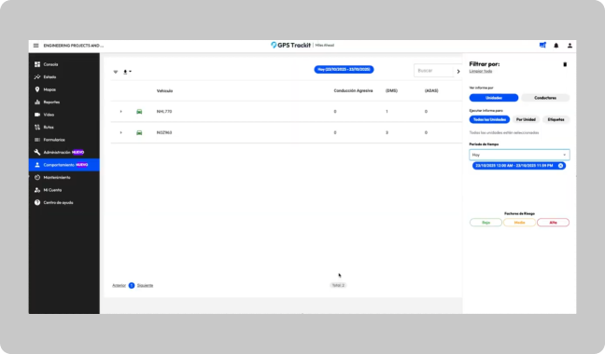Open Estado in sidebar
The width and height of the screenshot is (605, 354).
49,77
